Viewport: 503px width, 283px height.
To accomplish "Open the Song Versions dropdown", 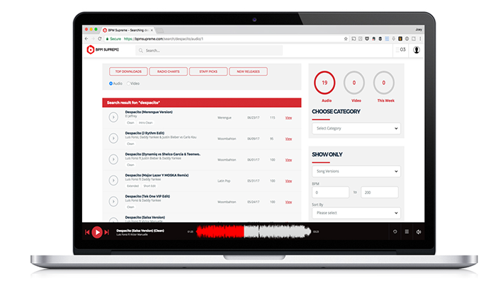I will (x=356, y=172).
